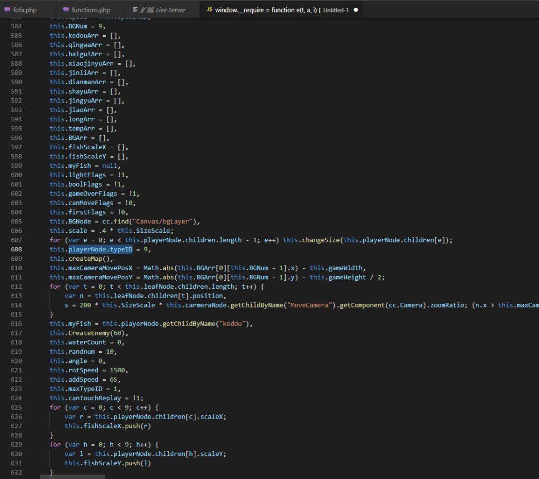Open the functions.php tab

coord(91,10)
